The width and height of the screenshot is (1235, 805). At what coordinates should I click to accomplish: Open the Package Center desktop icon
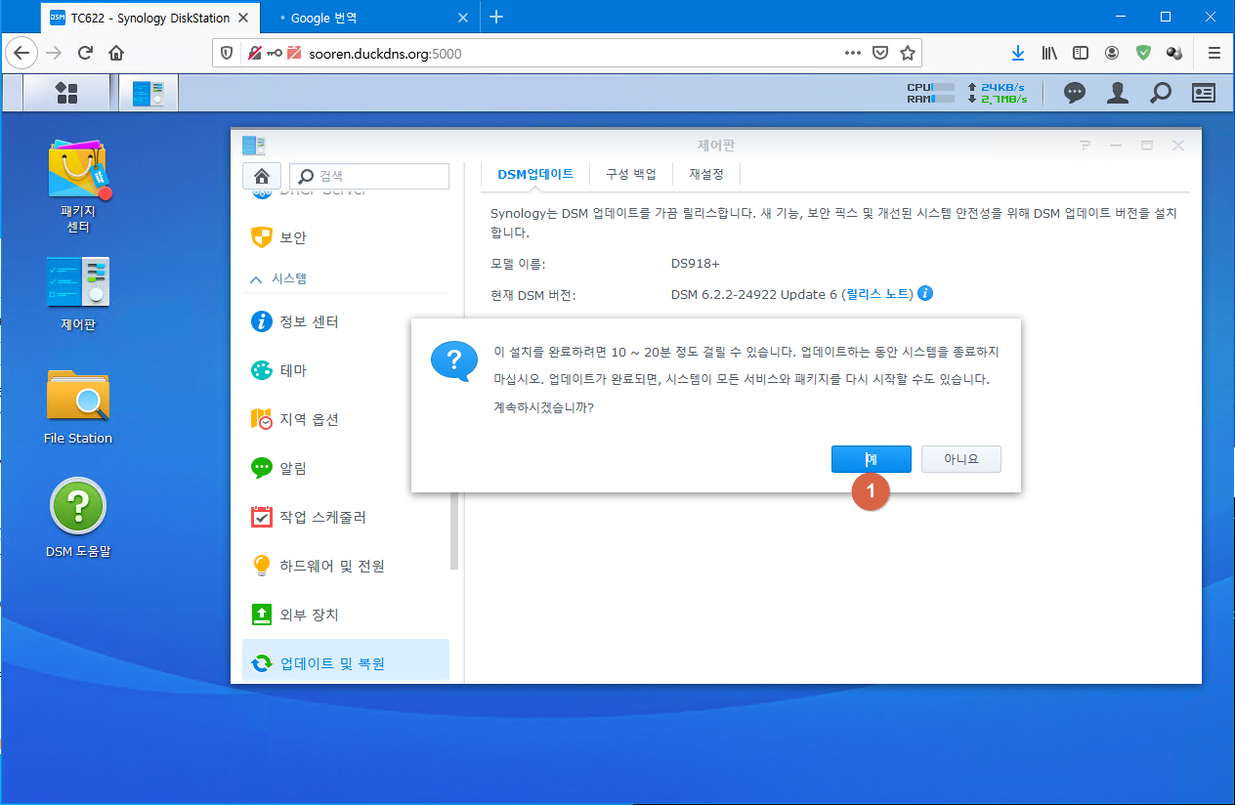click(78, 186)
